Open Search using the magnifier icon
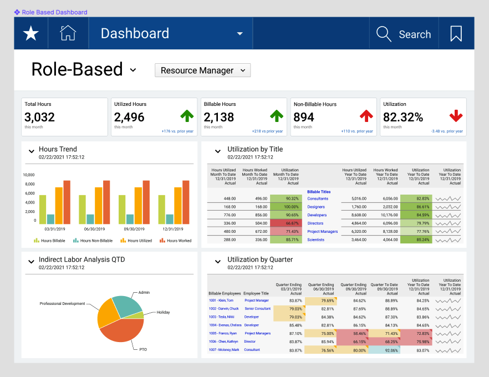This screenshot has height=377, width=489. tap(384, 33)
